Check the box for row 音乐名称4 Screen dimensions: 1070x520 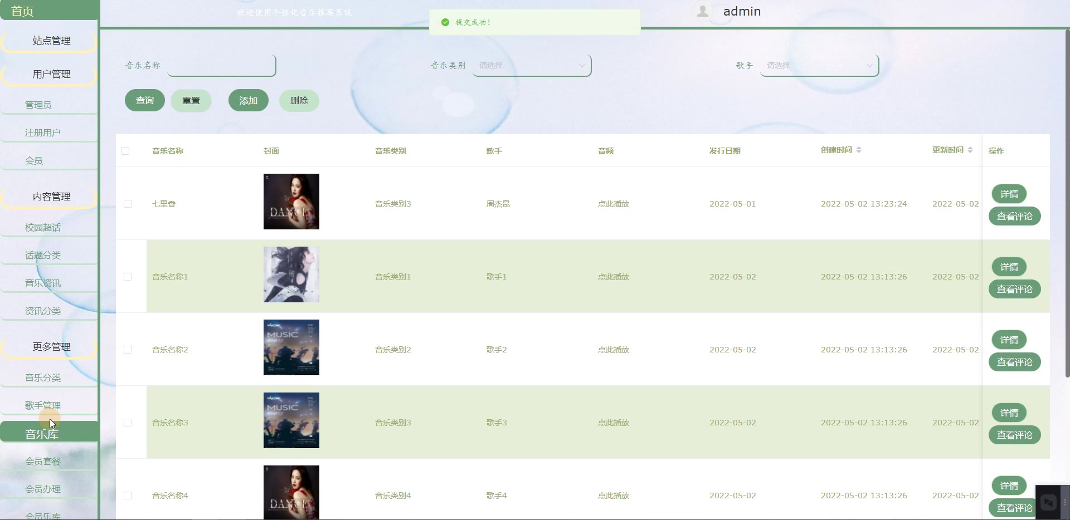tap(128, 496)
